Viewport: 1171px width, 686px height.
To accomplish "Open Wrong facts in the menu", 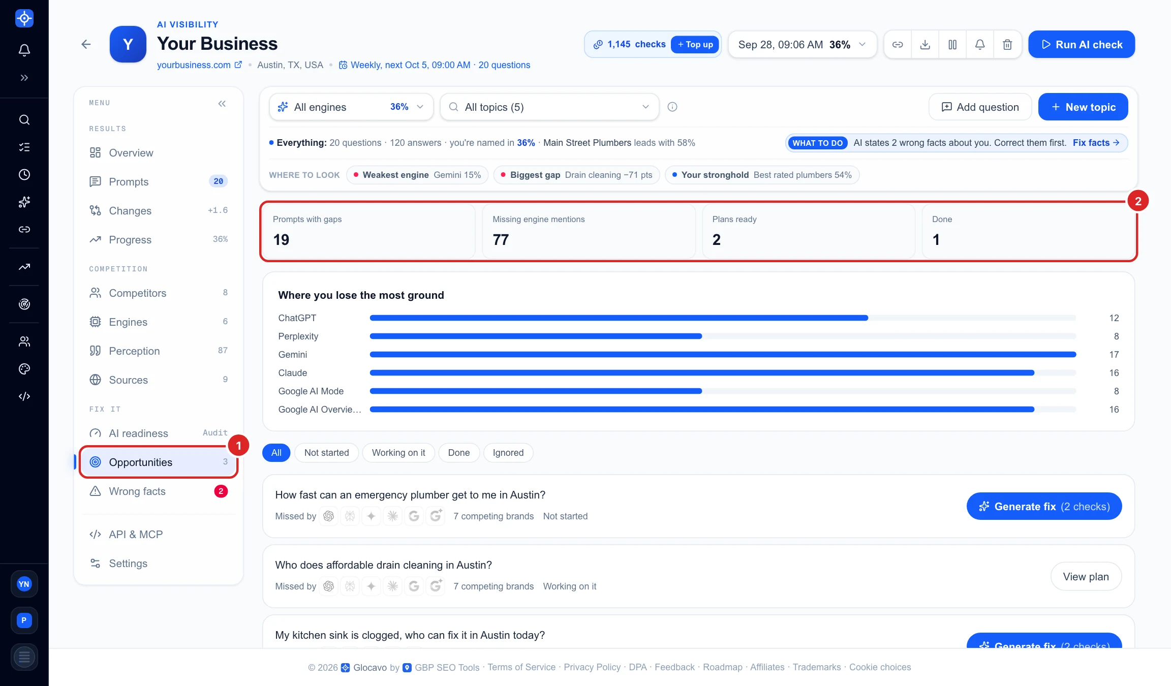I will click(159, 491).
